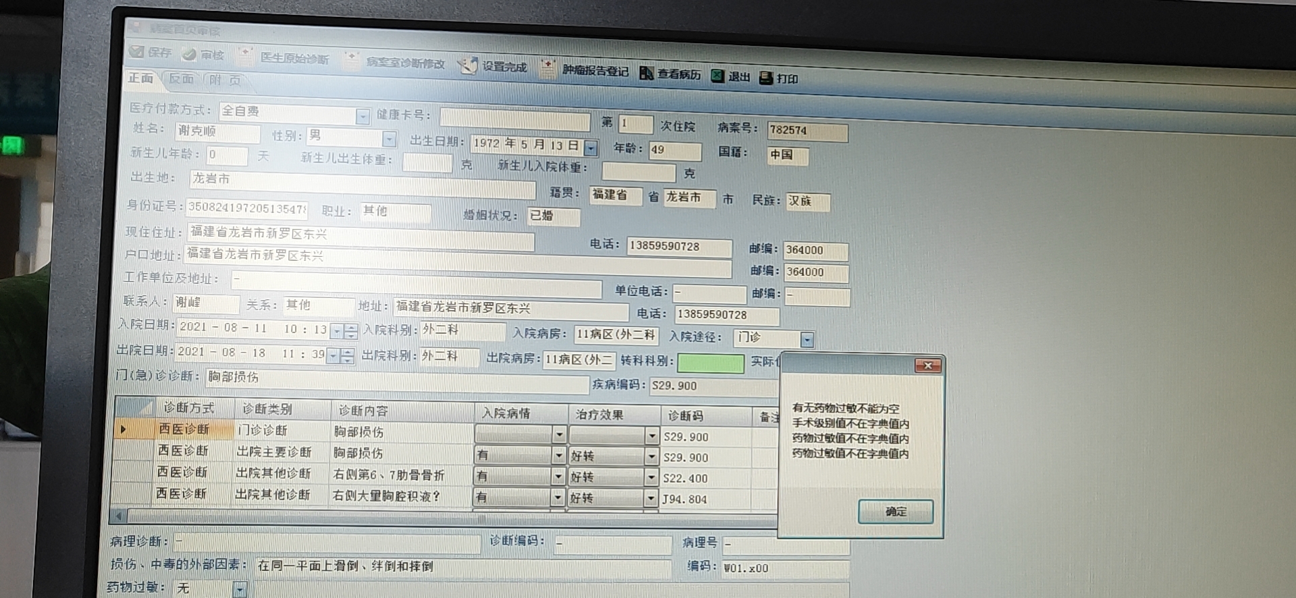
Task: Click the J94.804 diagnosis code cell
Action: 705,500
